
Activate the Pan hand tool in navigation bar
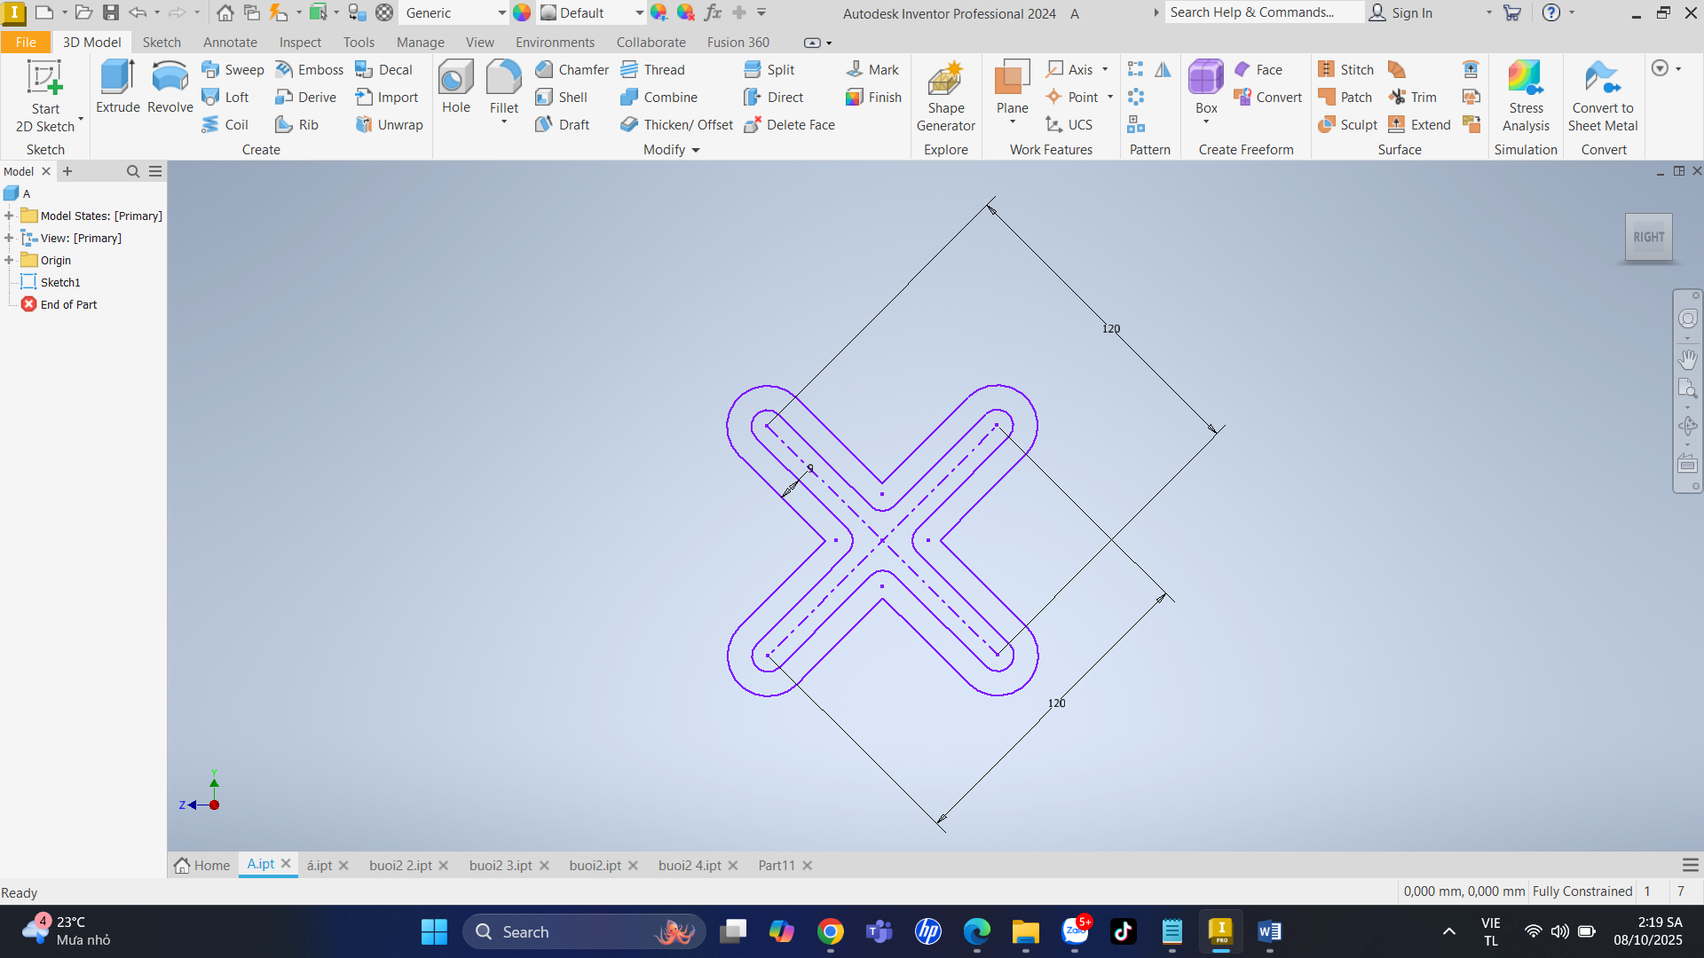pos(1687,358)
